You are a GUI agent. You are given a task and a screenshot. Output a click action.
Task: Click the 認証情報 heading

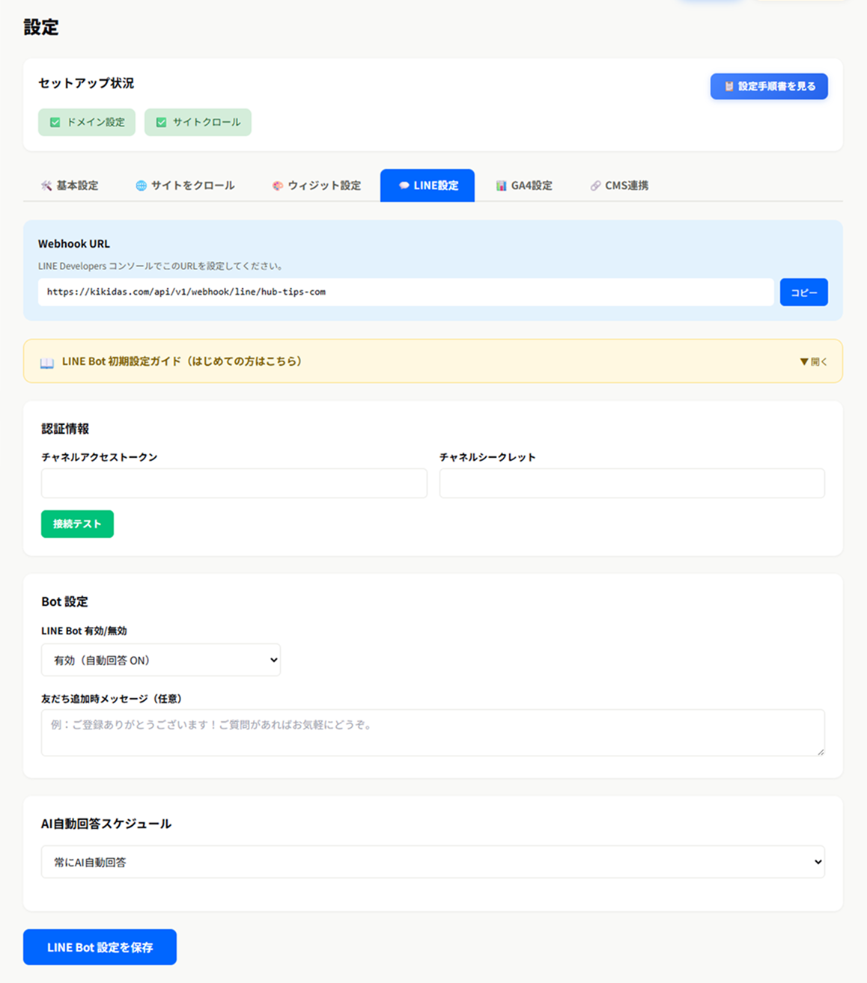(x=65, y=429)
